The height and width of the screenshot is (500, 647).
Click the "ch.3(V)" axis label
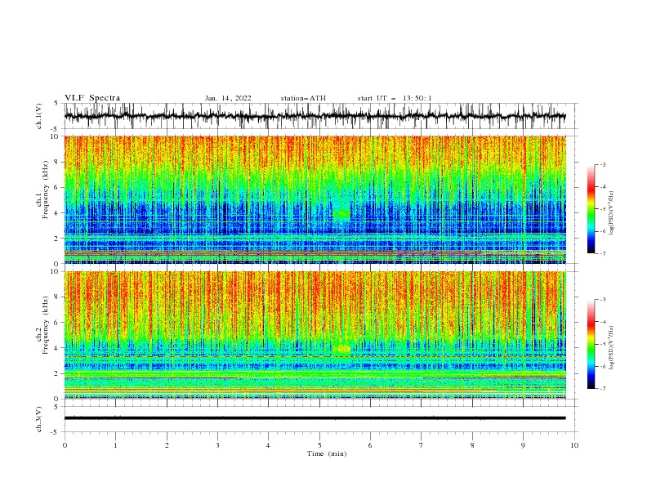click(39, 419)
